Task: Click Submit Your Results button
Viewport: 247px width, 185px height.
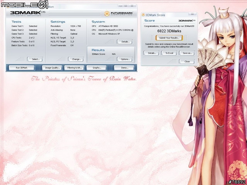Action: click(169, 38)
